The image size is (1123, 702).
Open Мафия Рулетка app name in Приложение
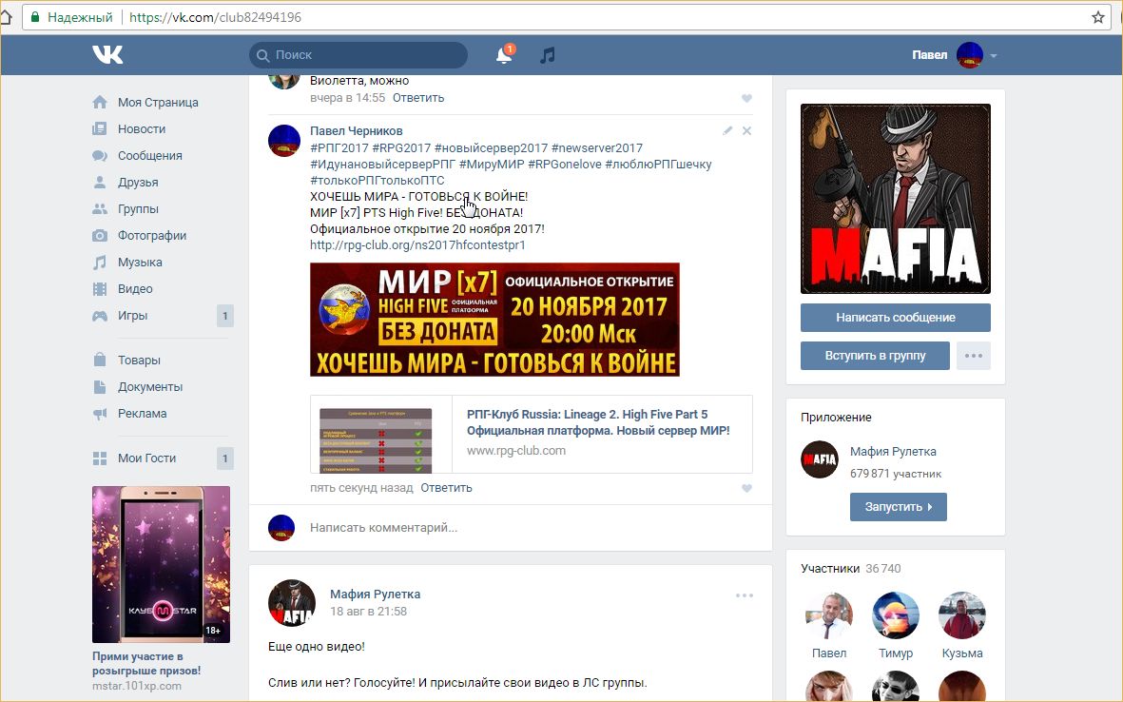(x=893, y=451)
